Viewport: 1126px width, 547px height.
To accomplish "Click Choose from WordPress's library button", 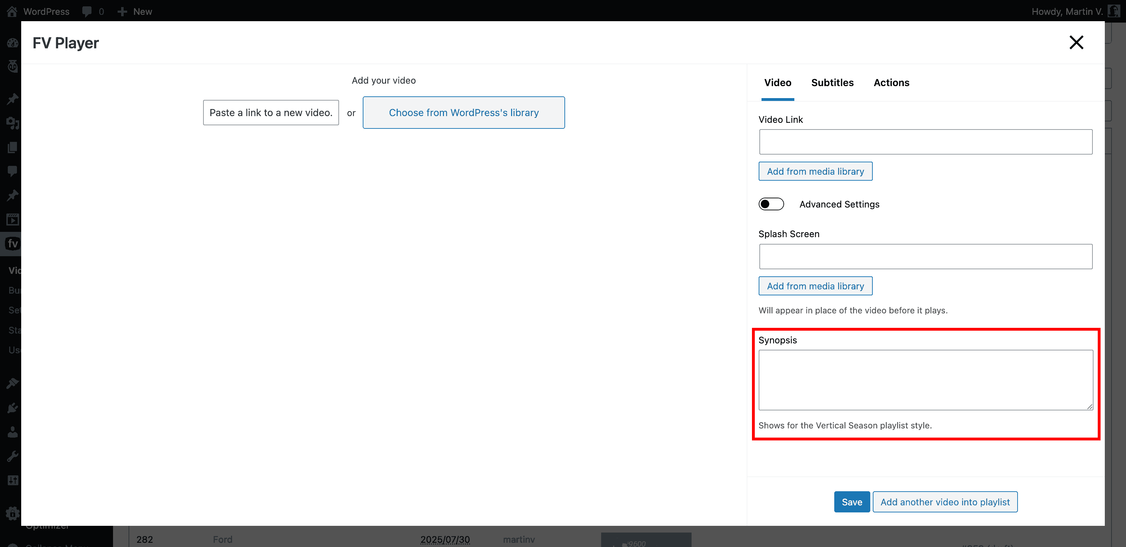I will click(x=463, y=113).
